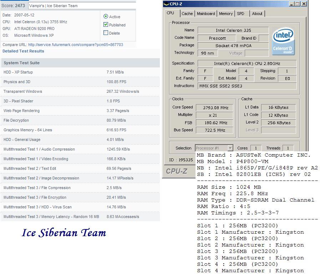Click the Text Edit test row
The width and height of the screenshot is (320, 274).
[x=80, y=168]
